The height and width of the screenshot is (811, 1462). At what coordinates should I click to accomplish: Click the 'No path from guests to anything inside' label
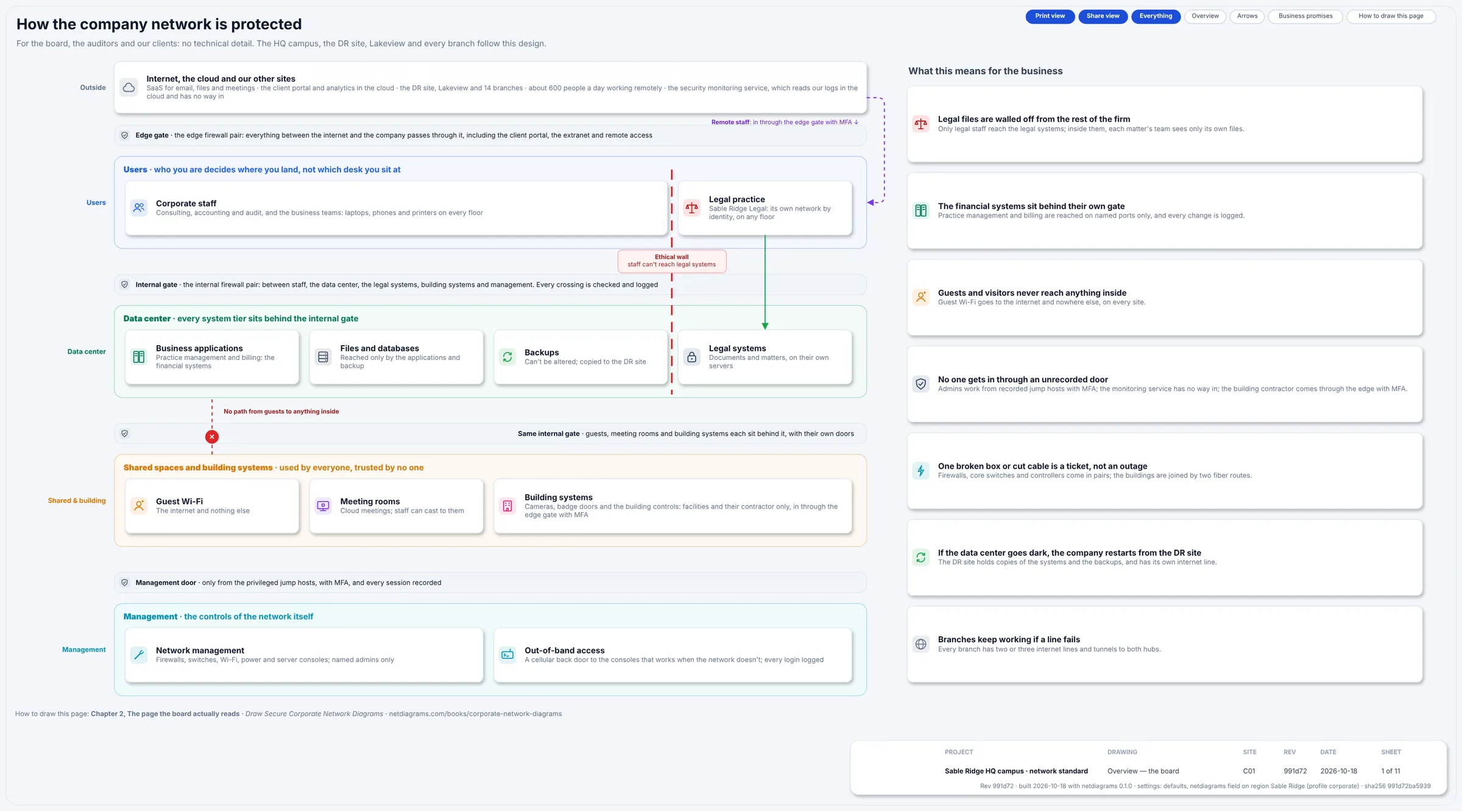click(281, 412)
